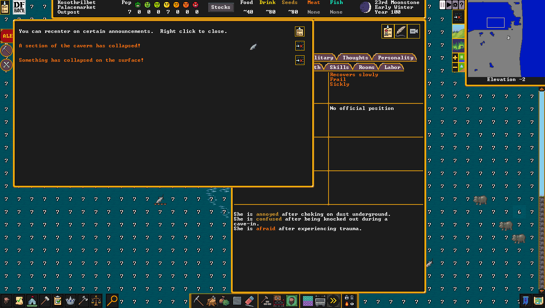Open the nobles crown icon
The image size is (545, 308).
pos(71,300)
